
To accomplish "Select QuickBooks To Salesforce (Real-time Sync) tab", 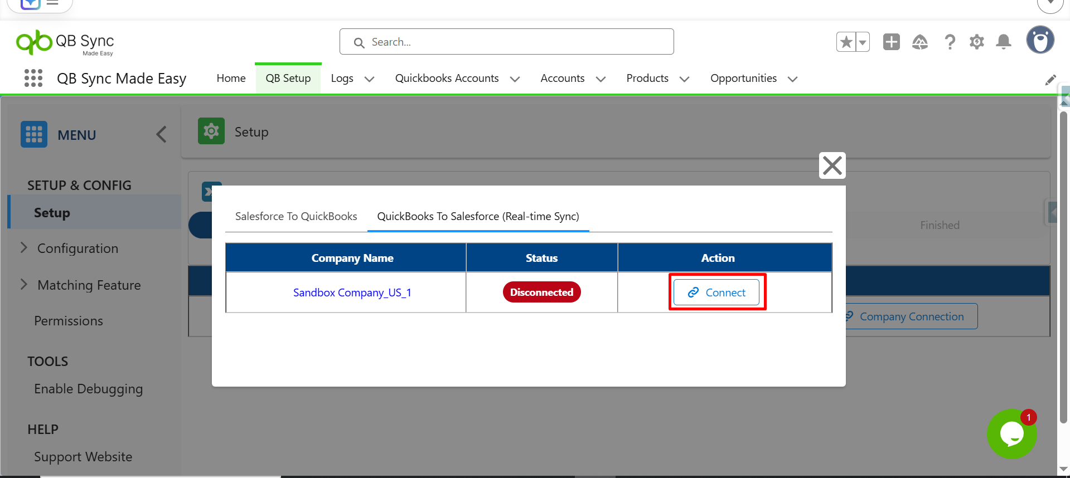I will point(478,216).
